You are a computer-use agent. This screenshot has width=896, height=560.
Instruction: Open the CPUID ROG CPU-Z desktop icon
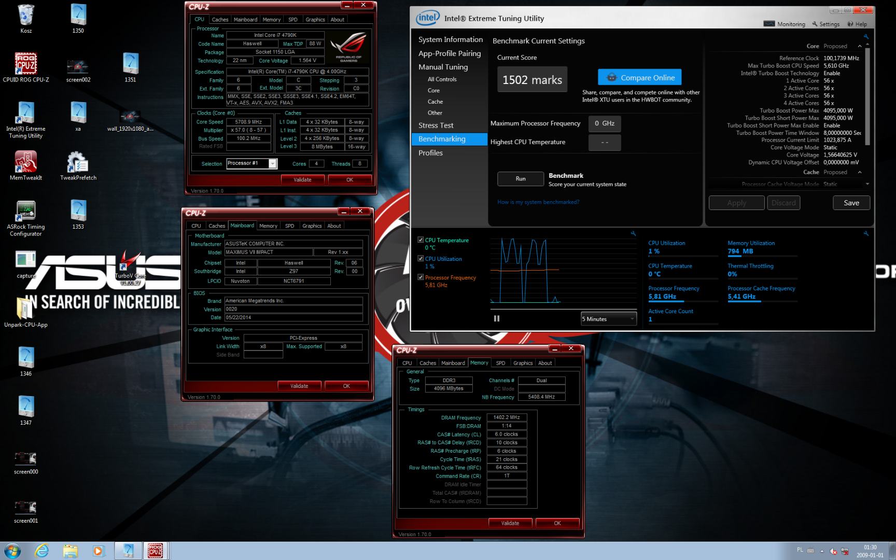[x=26, y=67]
